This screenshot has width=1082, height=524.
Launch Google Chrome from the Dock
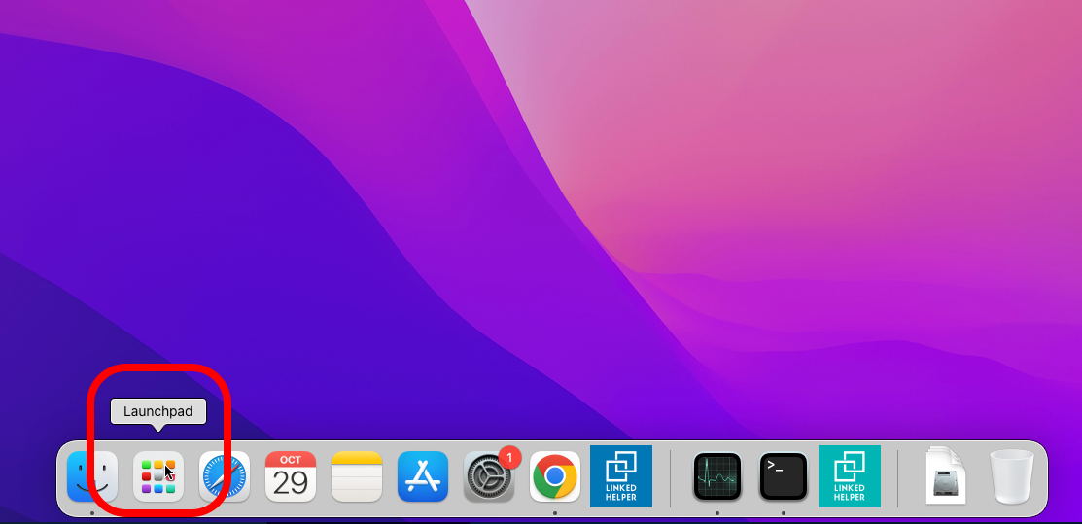(555, 476)
